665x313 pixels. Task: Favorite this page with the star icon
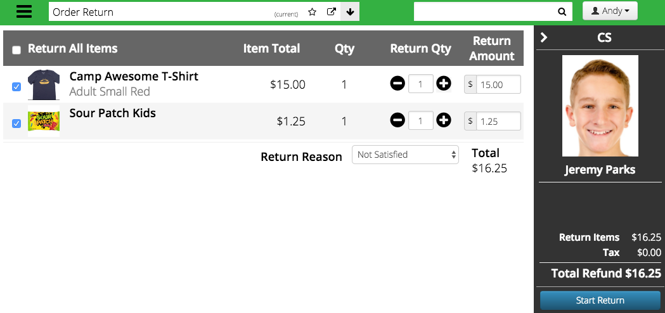312,12
